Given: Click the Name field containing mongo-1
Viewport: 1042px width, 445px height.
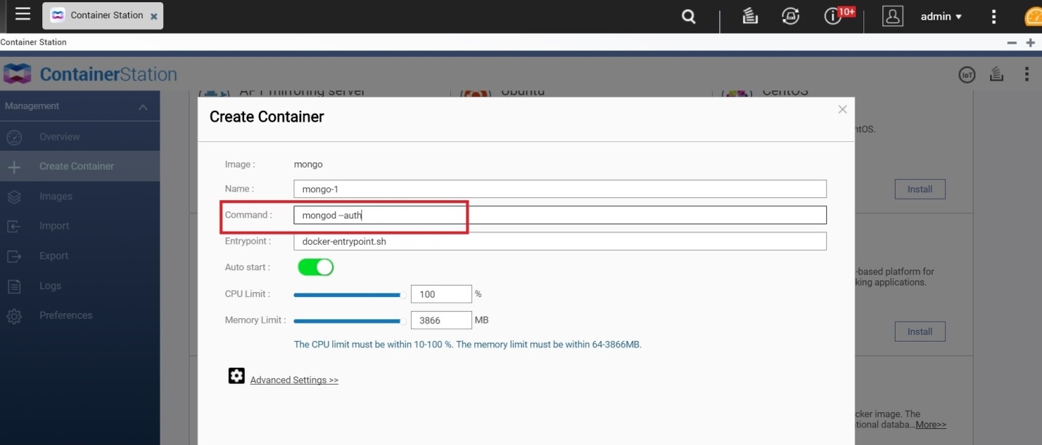Looking at the screenshot, I should click(560, 189).
